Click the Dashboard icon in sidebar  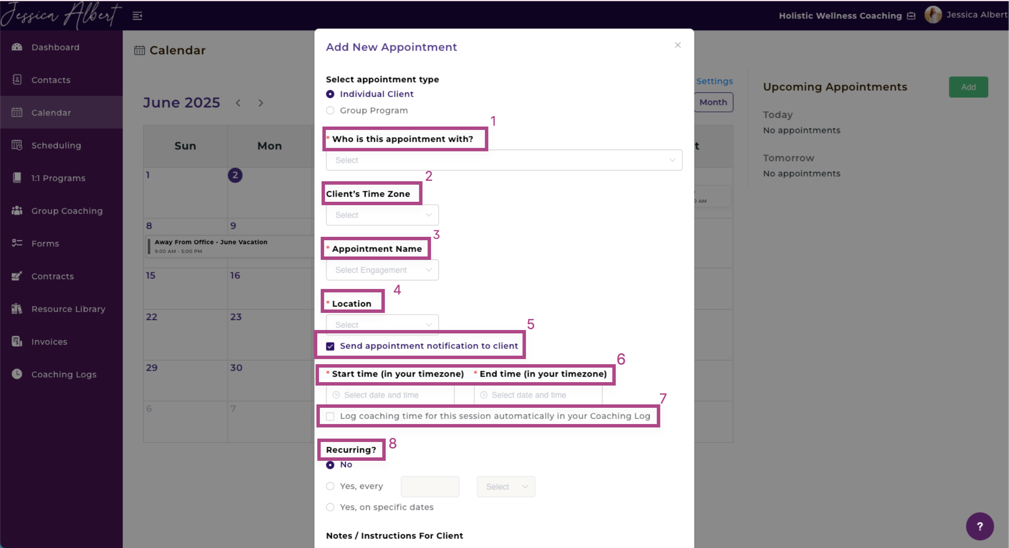[17, 47]
